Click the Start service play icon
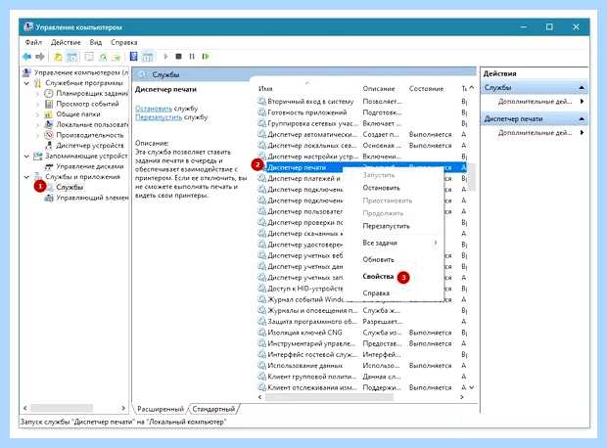This screenshot has height=448, width=607. coord(165,57)
